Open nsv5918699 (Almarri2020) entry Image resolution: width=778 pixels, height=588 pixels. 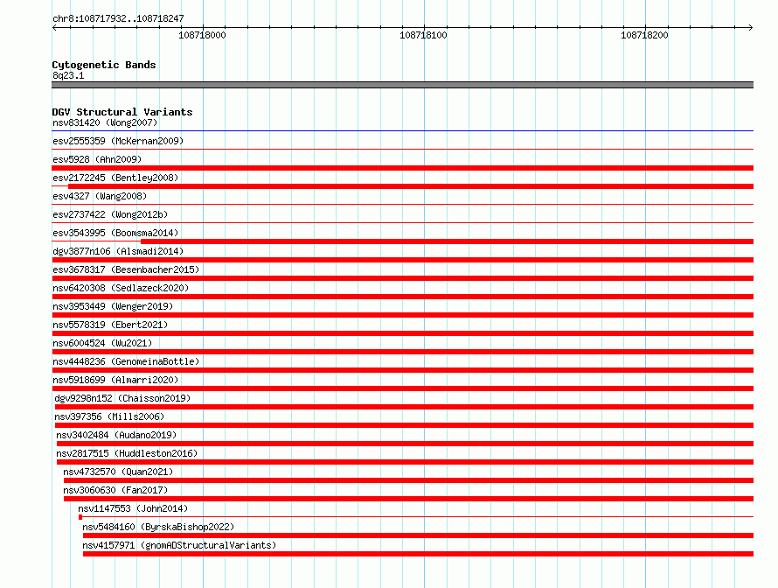click(x=115, y=380)
